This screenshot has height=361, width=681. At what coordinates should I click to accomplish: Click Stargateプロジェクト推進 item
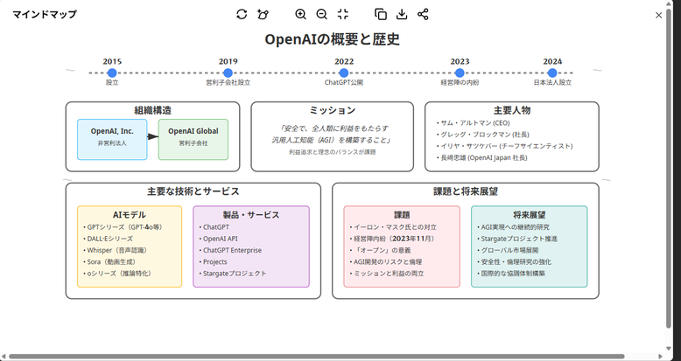pyautogui.click(x=517, y=239)
